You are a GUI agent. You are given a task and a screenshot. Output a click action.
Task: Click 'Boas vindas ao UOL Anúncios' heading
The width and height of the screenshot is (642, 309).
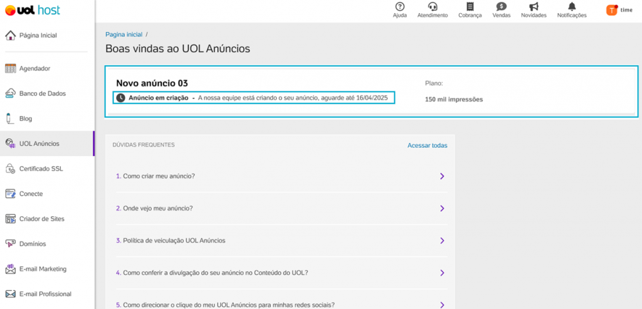pos(177,49)
